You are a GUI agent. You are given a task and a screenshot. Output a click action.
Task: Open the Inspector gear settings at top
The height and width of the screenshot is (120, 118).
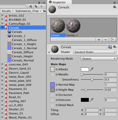tap(115, 7)
